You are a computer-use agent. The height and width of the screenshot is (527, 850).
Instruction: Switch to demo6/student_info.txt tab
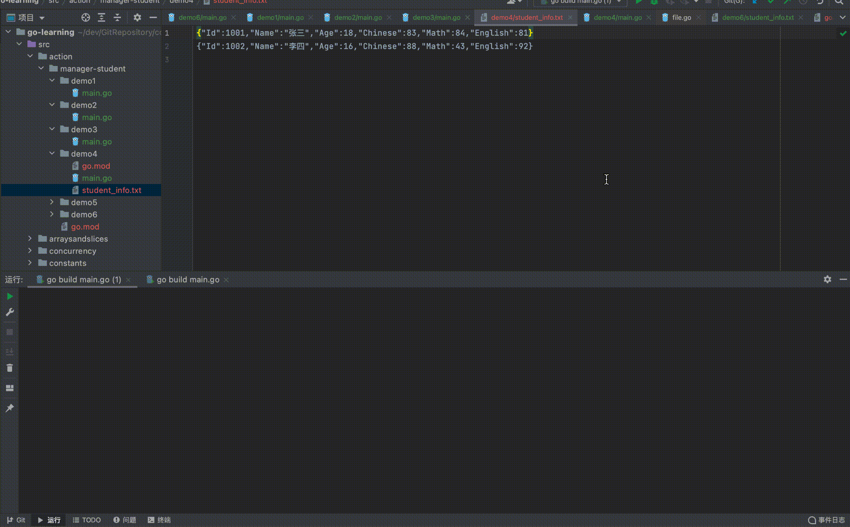[x=757, y=18]
